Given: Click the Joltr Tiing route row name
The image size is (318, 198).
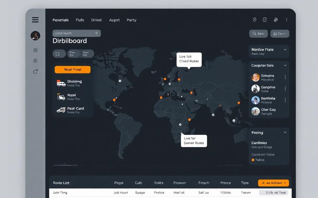Looking at the screenshot, I should pyautogui.click(x=60, y=192).
